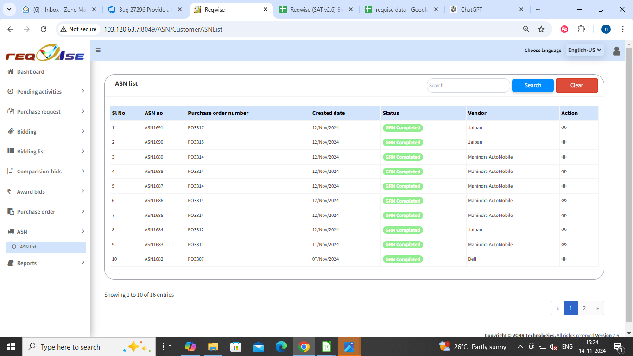Expand Comparision-bids menu chevron
Image resolution: width=633 pixels, height=356 pixels.
tap(83, 171)
